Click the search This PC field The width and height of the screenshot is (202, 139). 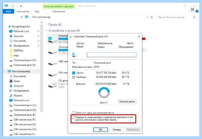point(176,17)
